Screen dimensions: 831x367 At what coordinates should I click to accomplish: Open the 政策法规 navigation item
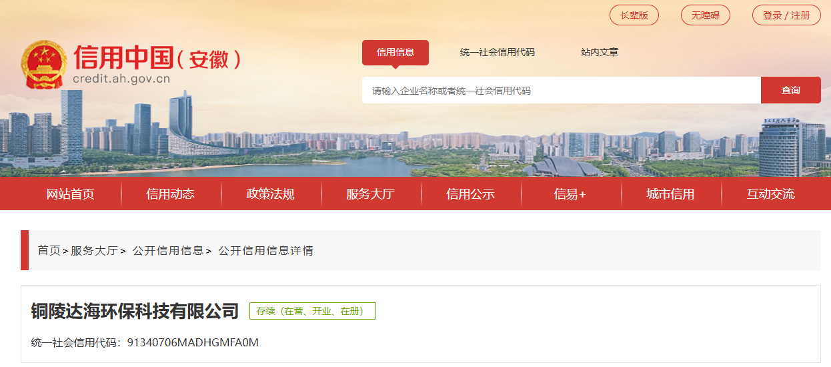pos(271,194)
